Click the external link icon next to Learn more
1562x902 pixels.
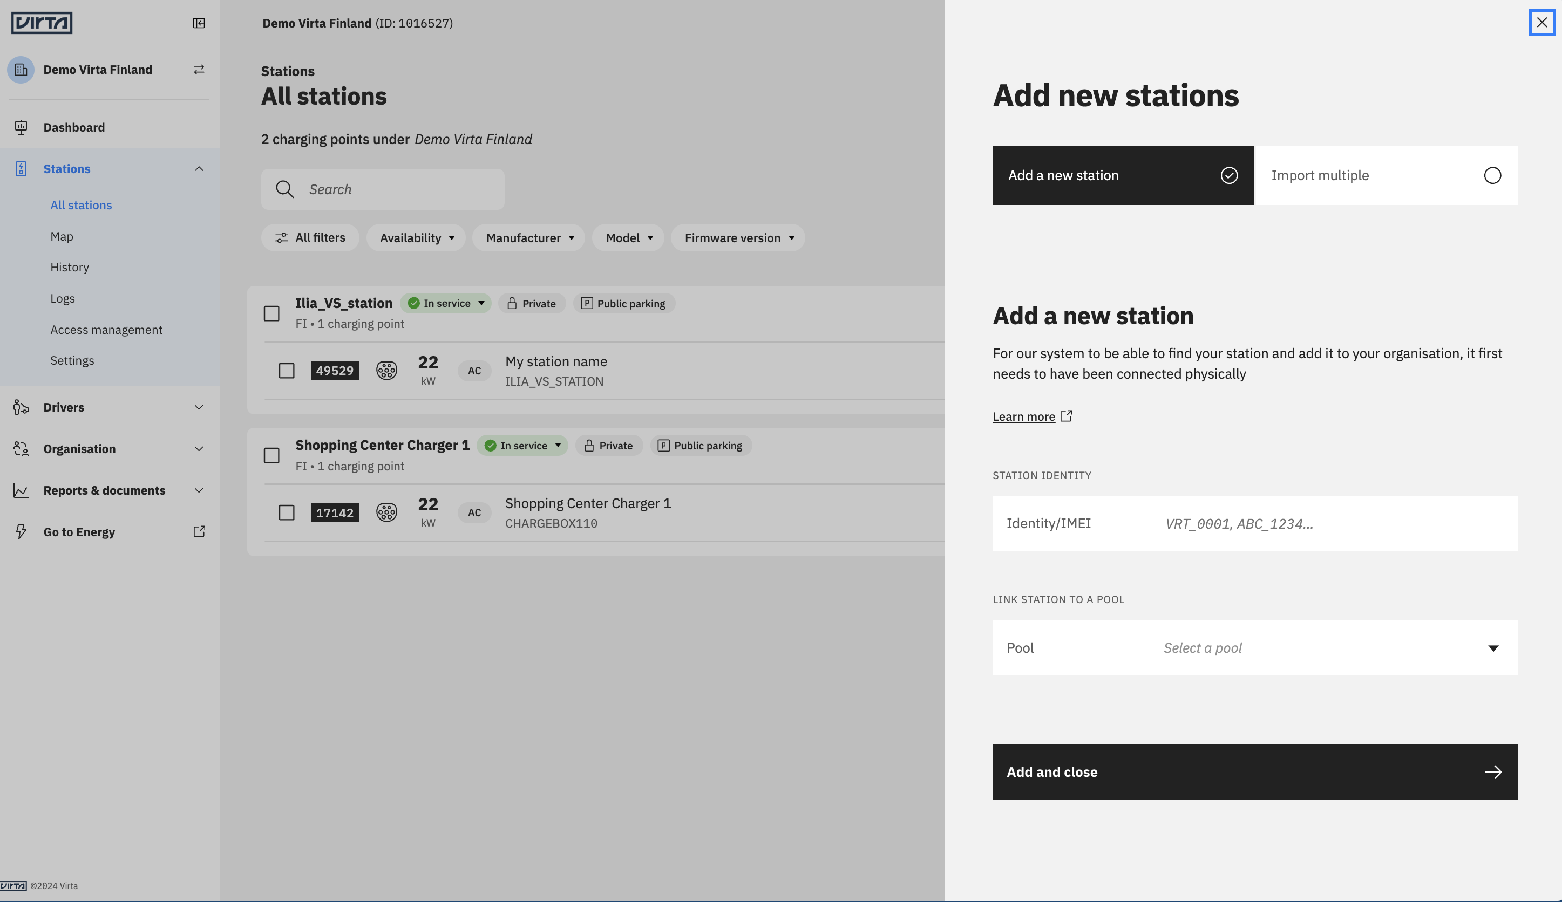point(1066,416)
